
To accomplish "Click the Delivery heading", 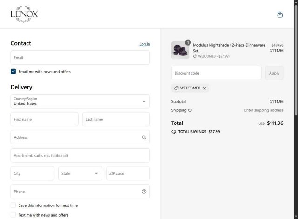I will coord(21,87).
